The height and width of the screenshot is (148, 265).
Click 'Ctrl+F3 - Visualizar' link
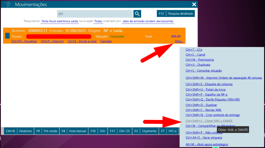coord(24,41)
